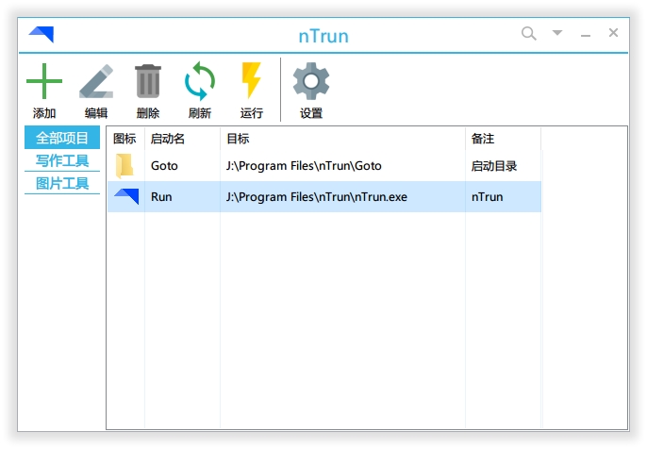Click the green plus Add (添加) icon

[44, 81]
